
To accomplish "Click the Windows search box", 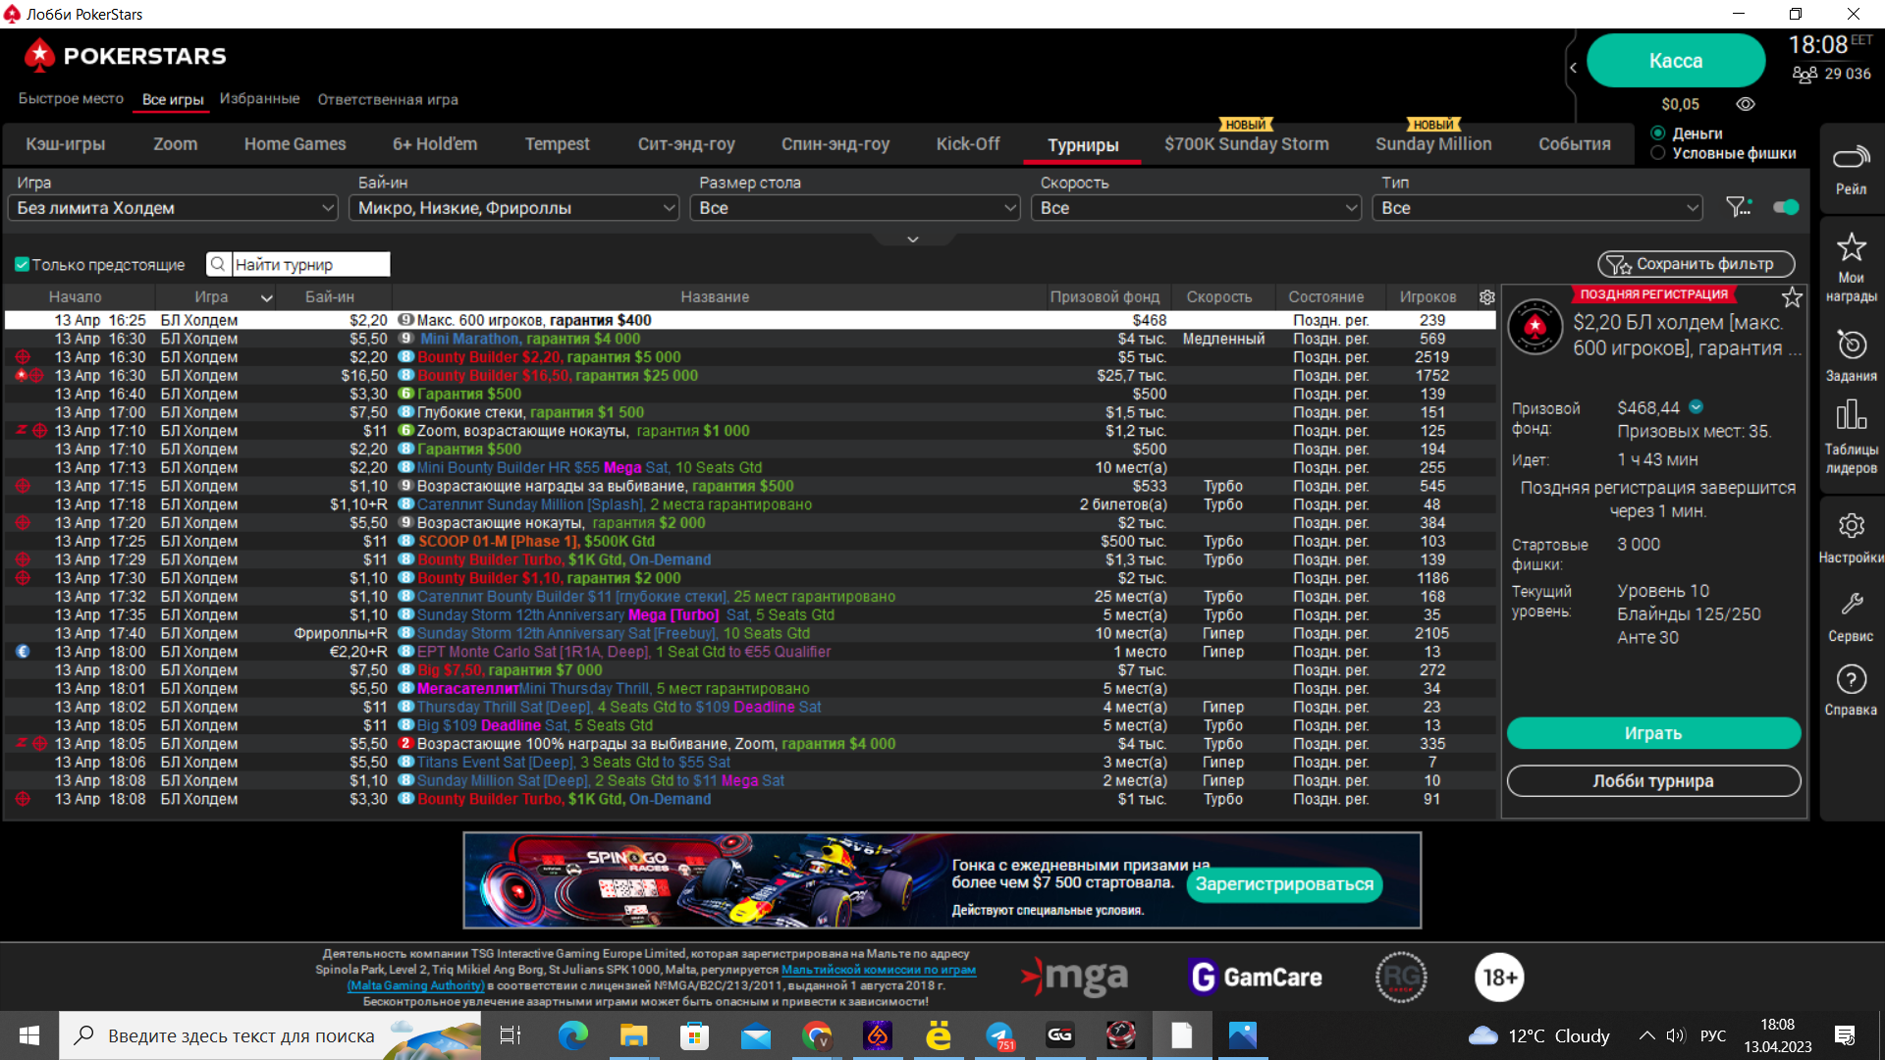I will click(270, 1035).
